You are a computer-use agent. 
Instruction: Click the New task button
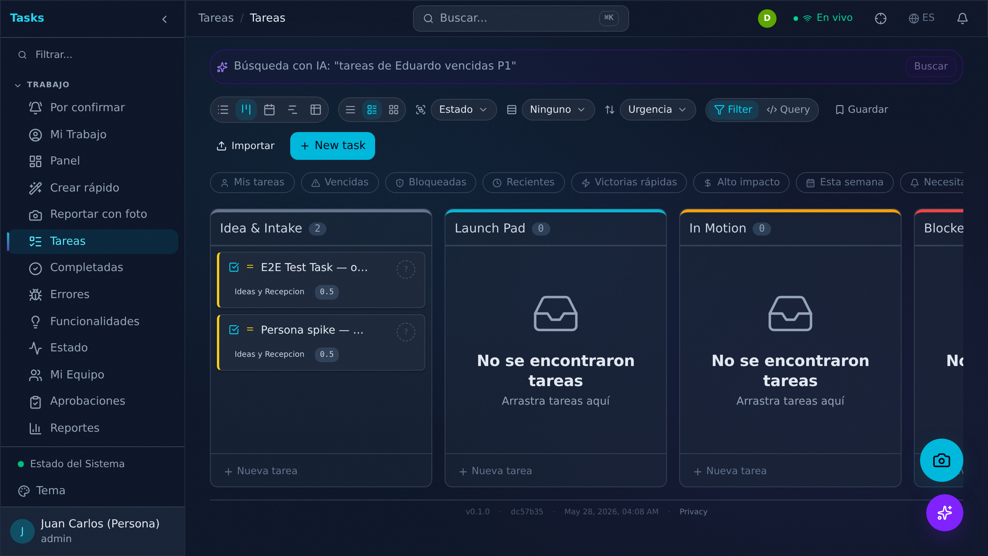[333, 146]
